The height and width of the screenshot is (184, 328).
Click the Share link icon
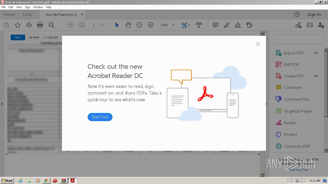[x=298, y=25]
